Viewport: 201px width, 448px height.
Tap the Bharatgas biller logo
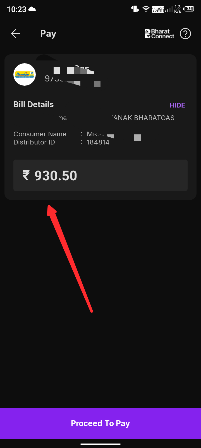point(25,74)
